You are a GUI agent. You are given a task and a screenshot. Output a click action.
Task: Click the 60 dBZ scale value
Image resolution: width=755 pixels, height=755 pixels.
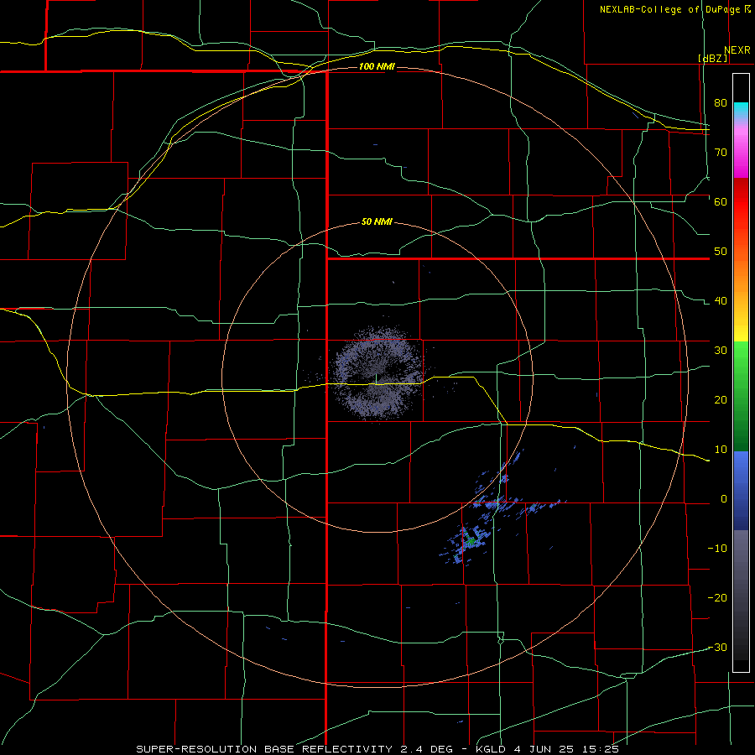[x=721, y=201]
